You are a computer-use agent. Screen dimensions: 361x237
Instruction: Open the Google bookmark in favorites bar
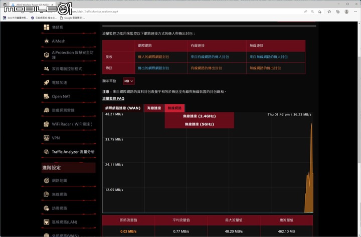72,17
